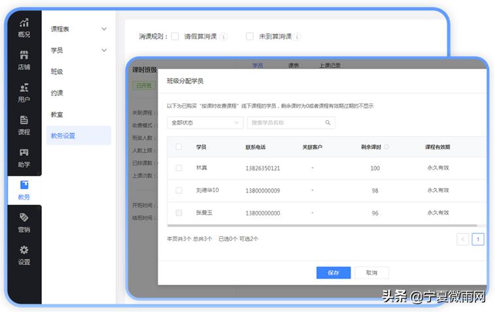Click remaining hours value 96
This screenshot has width=495, height=312.
coord(375,213)
